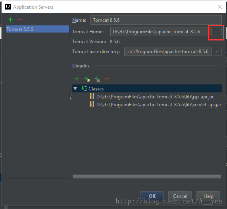Confirm with the OK button
The image size is (227, 209).
[x=152, y=196]
